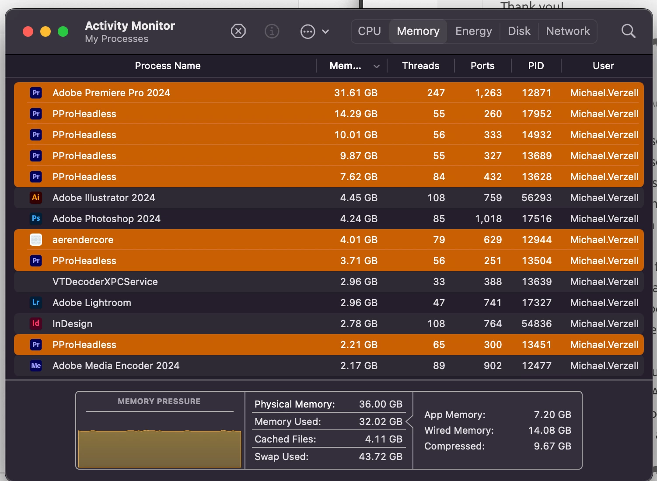Click the yellow minimize window button
This screenshot has width=657, height=481.
tap(45, 31)
